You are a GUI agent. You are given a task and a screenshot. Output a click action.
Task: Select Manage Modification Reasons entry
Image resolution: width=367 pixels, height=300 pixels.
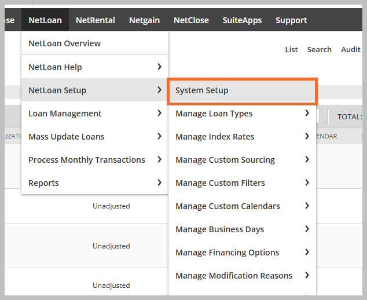click(x=242, y=276)
